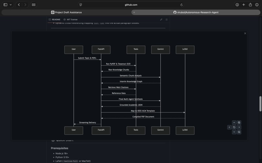Pan the diagram left
The image size is (262, 163).
[x=229, y=127]
